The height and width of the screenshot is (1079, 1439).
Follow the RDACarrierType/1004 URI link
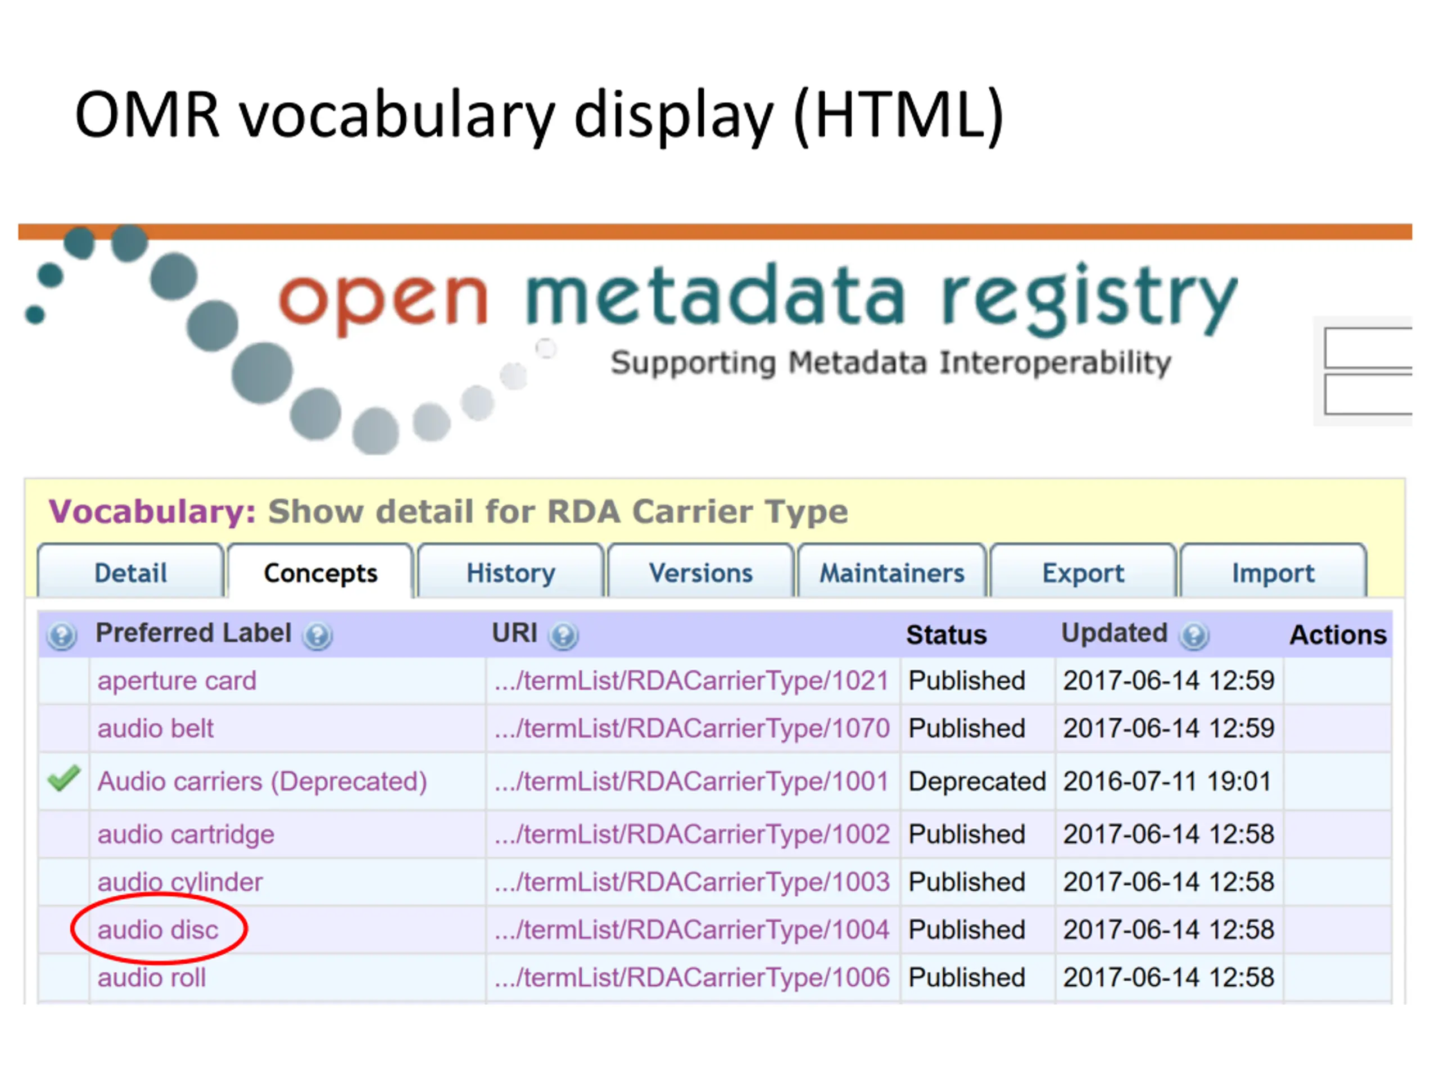(x=691, y=930)
